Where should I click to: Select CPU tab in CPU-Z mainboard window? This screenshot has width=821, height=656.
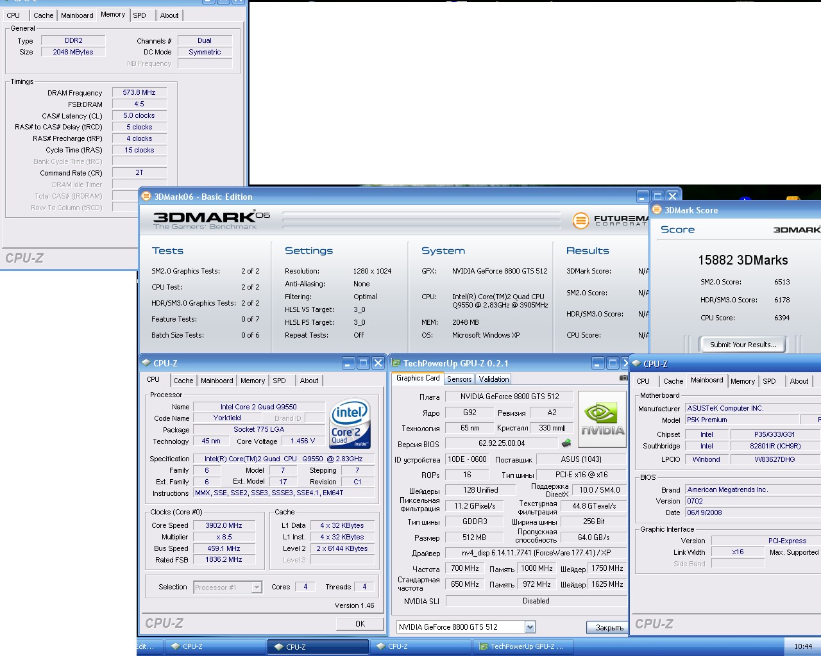coord(643,381)
